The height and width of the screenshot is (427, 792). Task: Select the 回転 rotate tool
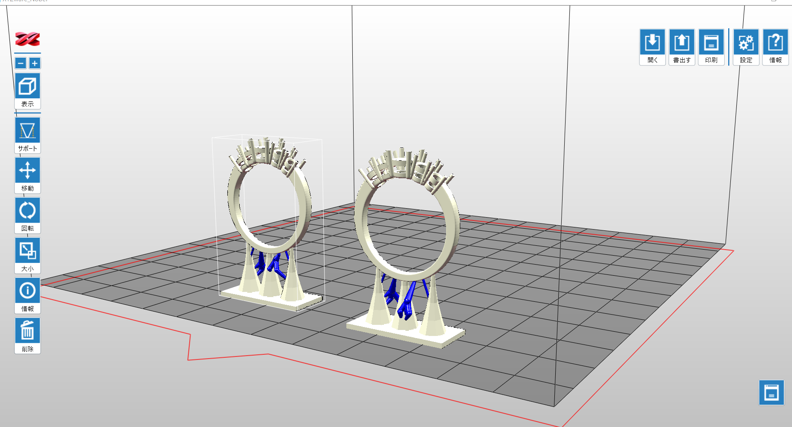click(27, 215)
